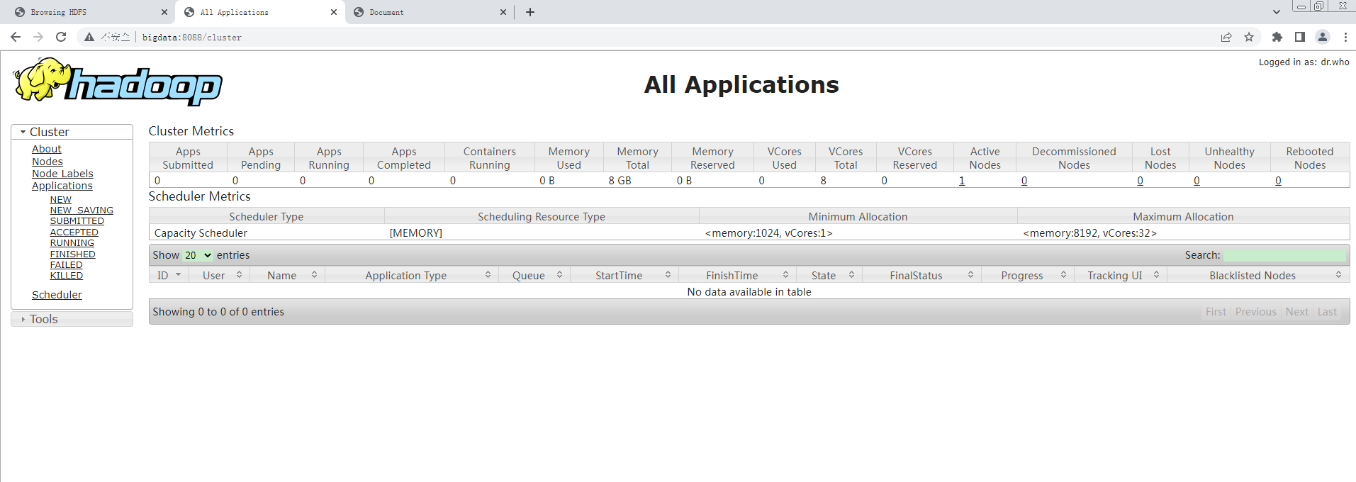
Task: Open the Lost Nodes count link
Action: (x=1141, y=181)
